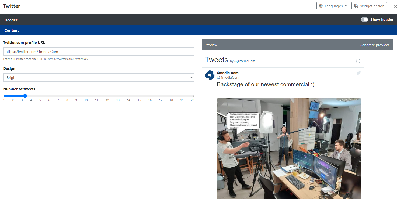Collapse the Content section bar
The width and height of the screenshot is (397, 199).
click(198, 30)
